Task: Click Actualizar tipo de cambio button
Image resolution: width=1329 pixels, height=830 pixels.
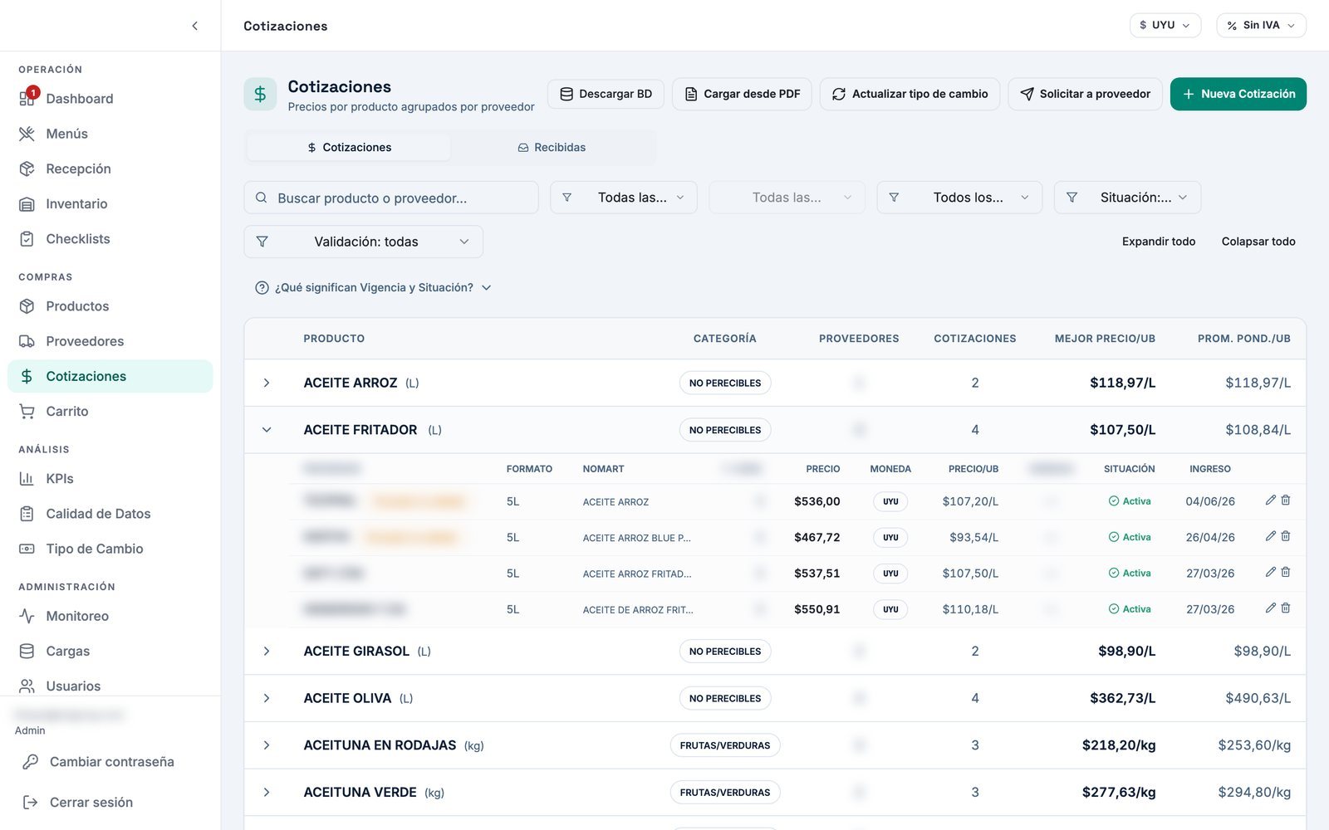Action: pyautogui.click(x=910, y=94)
